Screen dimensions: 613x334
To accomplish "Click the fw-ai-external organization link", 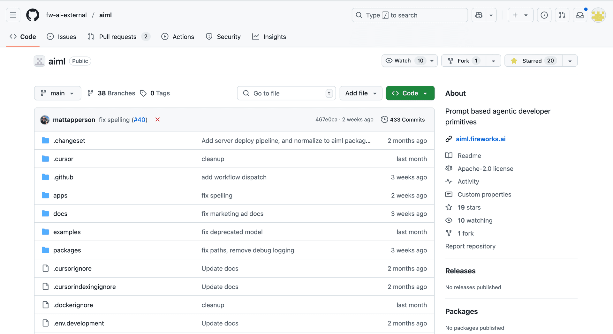I will [66, 15].
